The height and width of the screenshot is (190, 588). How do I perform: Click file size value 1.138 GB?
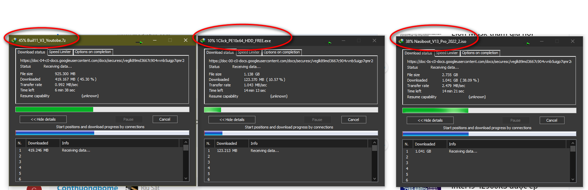251,74
